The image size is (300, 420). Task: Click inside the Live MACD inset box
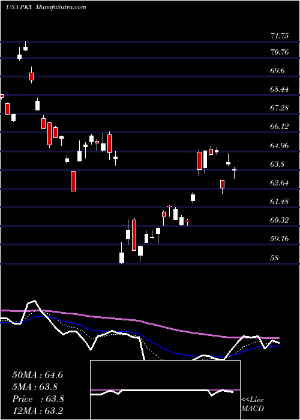click(x=165, y=390)
